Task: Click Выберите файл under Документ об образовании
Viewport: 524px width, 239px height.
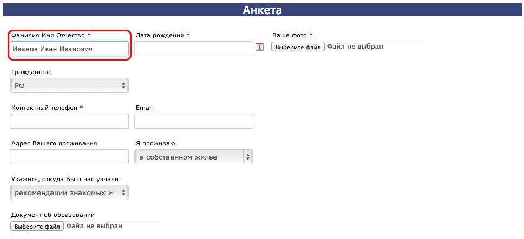Action: point(37,227)
